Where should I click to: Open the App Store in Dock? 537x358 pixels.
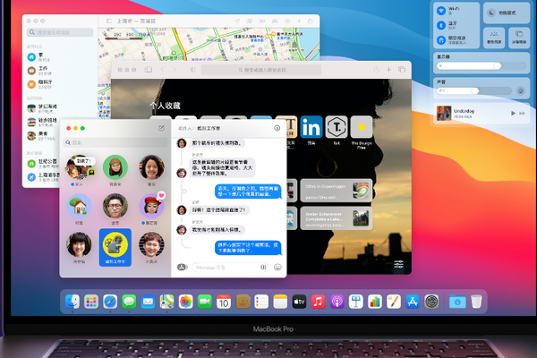point(413,302)
